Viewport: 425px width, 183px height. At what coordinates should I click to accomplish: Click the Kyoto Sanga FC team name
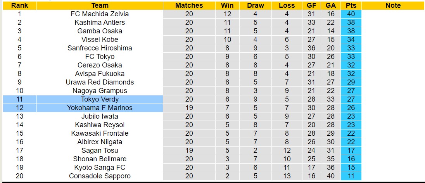(x=100, y=167)
